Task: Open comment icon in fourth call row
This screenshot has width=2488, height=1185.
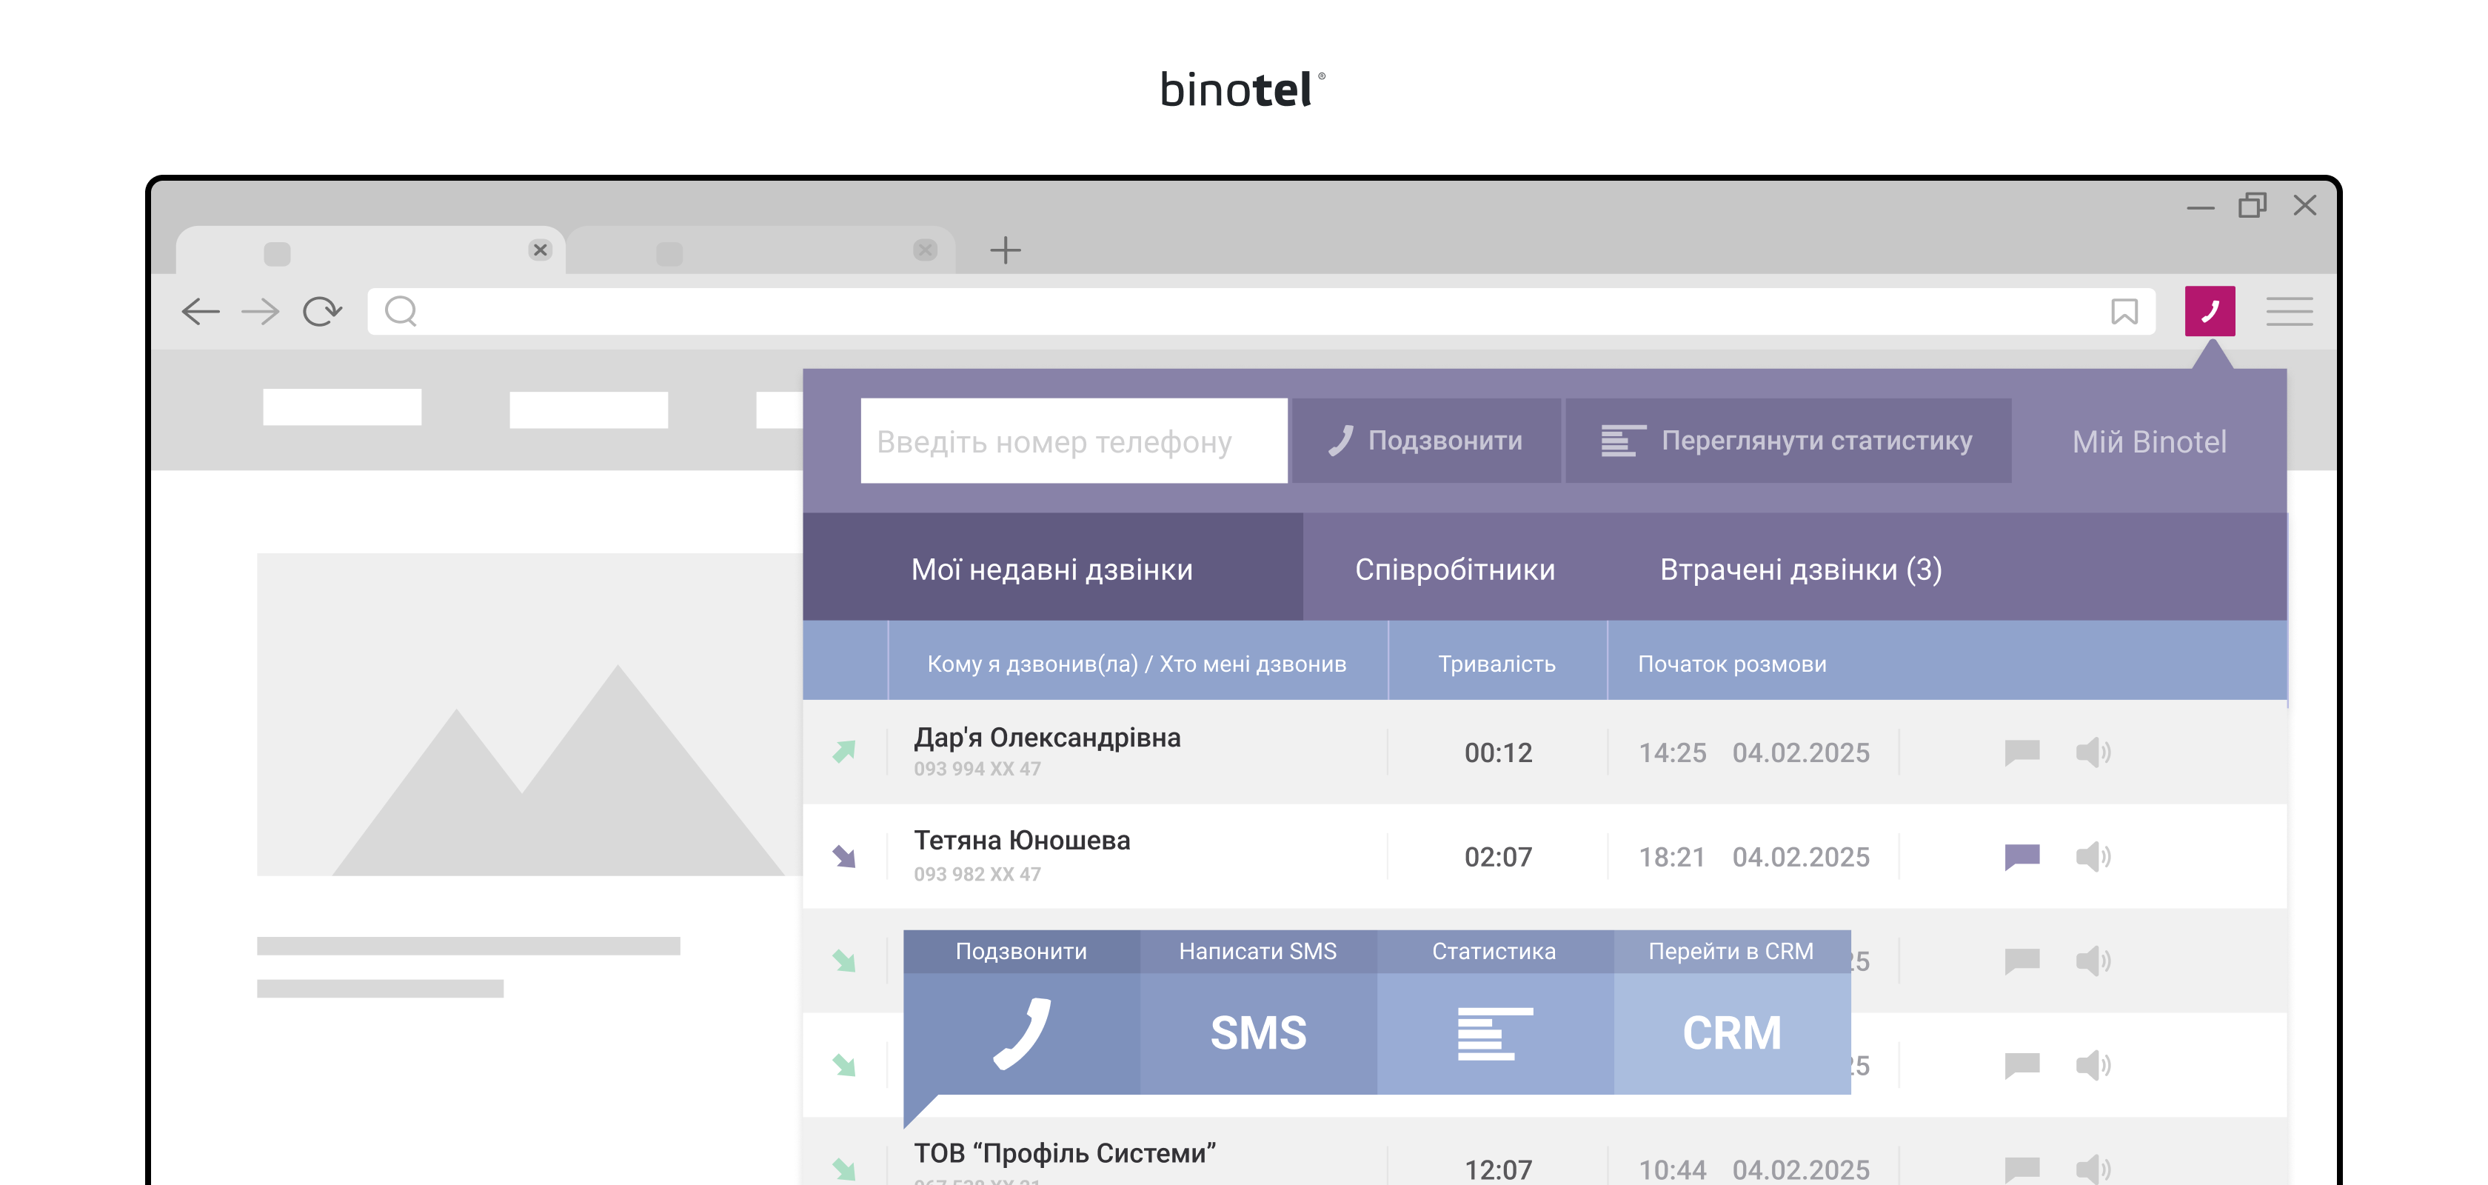Action: click(x=2021, y=1064)
